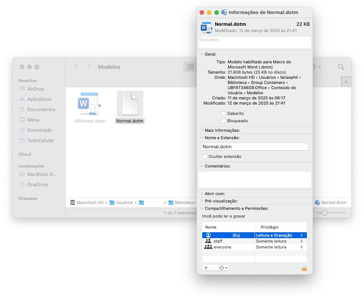Select the Normal.dotm blank file icon
364x300 pixels.
pos(130,104)
